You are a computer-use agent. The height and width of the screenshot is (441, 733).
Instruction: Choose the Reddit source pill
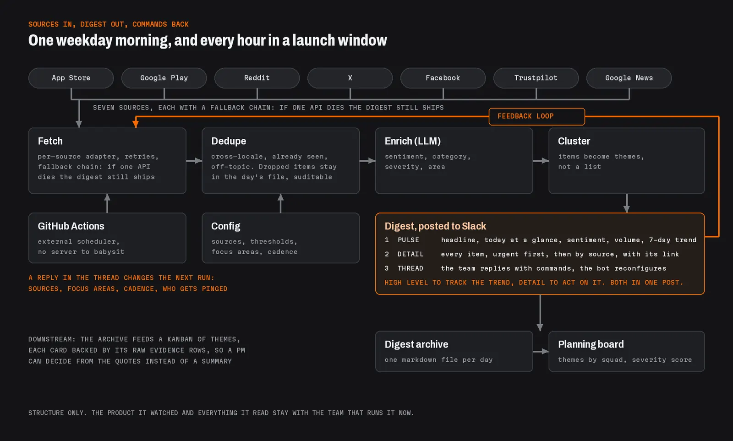[x=257, y=78]
